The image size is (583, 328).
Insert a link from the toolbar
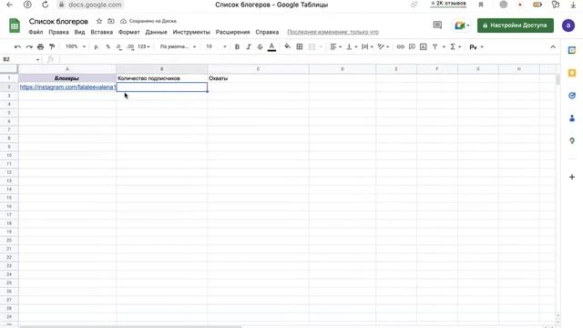(x=401, y=46)
